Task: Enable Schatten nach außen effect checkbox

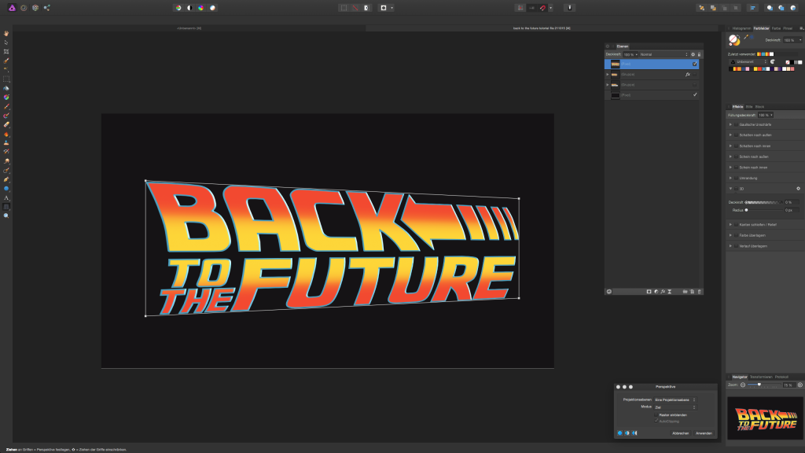Action: (x=736, y=135)
